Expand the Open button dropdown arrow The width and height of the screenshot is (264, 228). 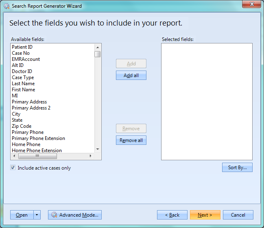[37, 215]
